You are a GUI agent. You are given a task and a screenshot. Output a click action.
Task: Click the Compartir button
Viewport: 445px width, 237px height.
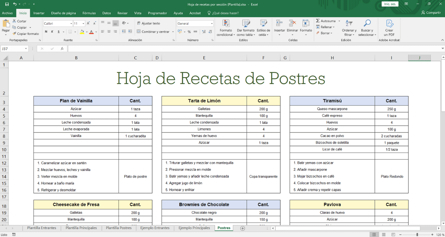(431, 13)
